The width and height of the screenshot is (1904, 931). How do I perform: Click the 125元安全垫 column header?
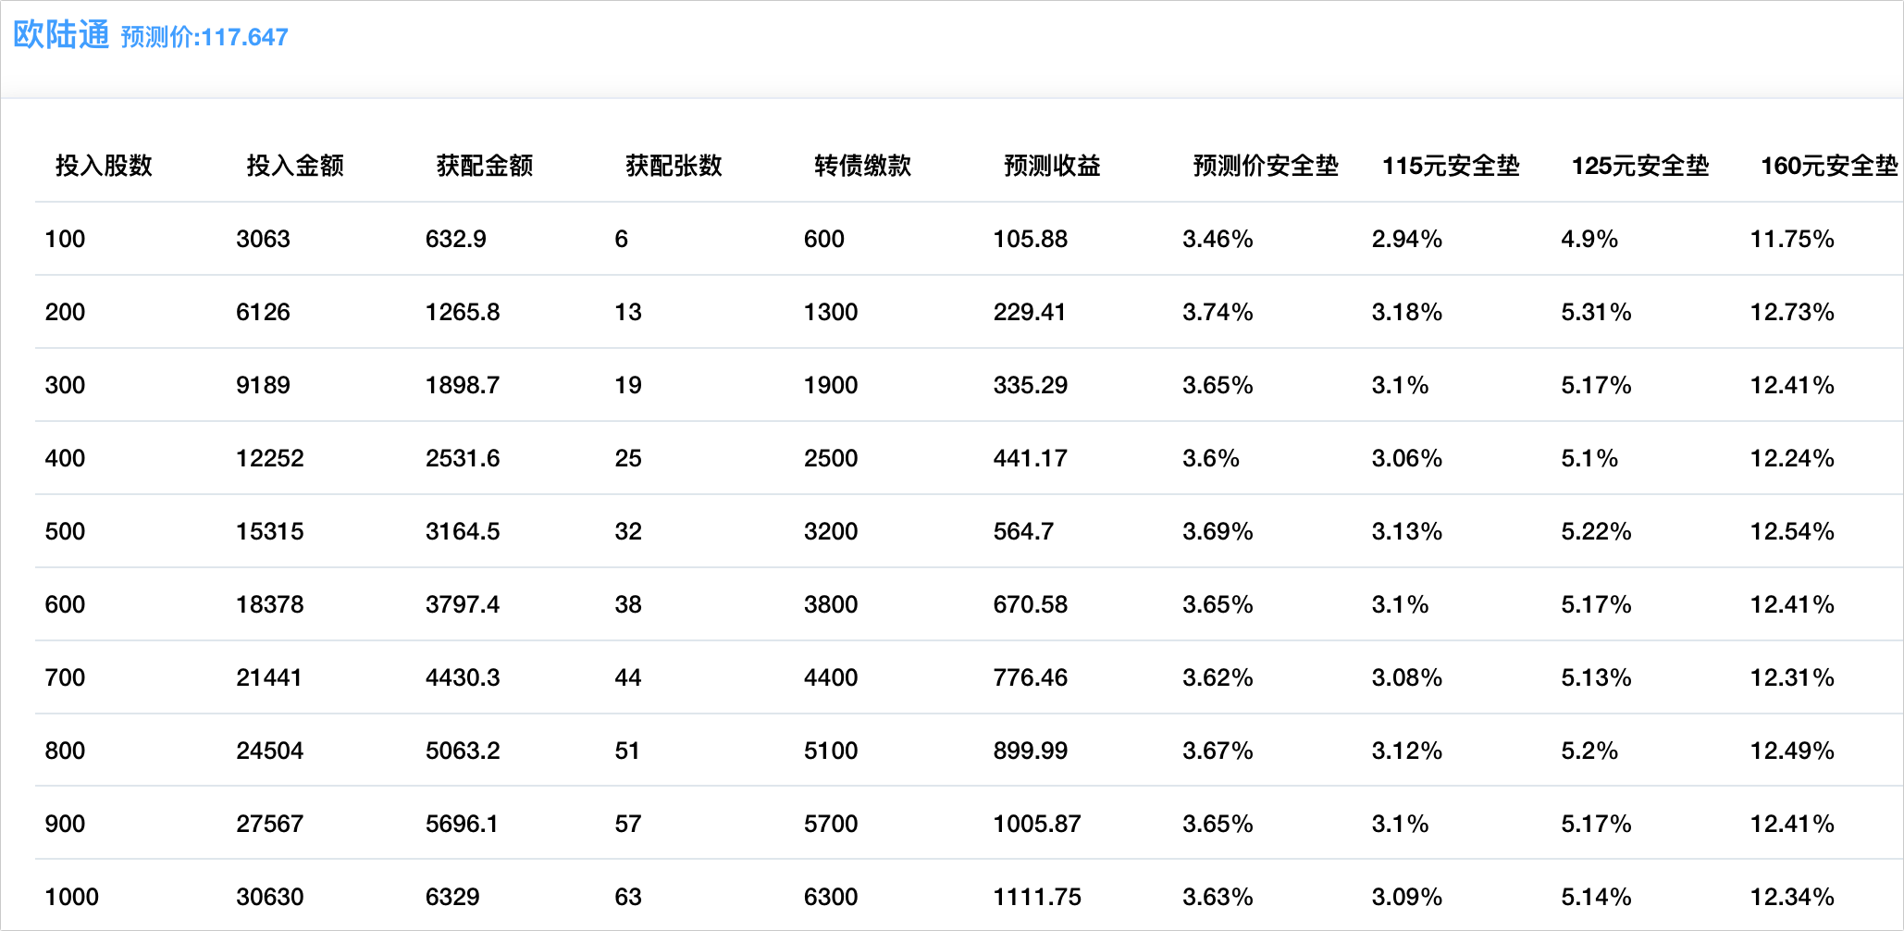1640,166
